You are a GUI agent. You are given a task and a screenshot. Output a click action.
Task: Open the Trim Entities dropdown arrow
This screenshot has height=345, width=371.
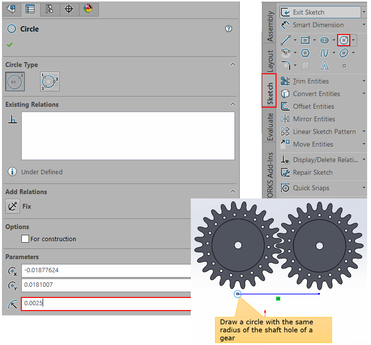coord(364,81)
